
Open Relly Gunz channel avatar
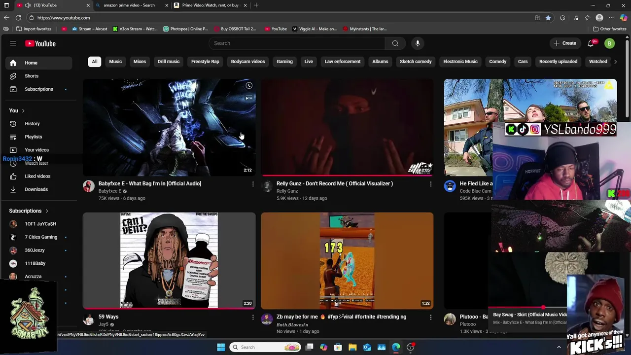point(267,186)
